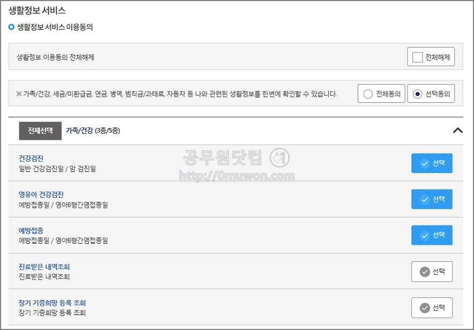Select the 선택동의 radio button
This screenshot has height=330, width=474.
pyautogui.click(x=417, y=94)
